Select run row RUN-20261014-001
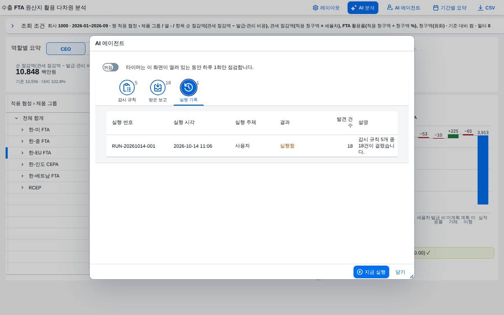Image resolution: width=504 pixels, height=315 pixels. pos(252,146)
